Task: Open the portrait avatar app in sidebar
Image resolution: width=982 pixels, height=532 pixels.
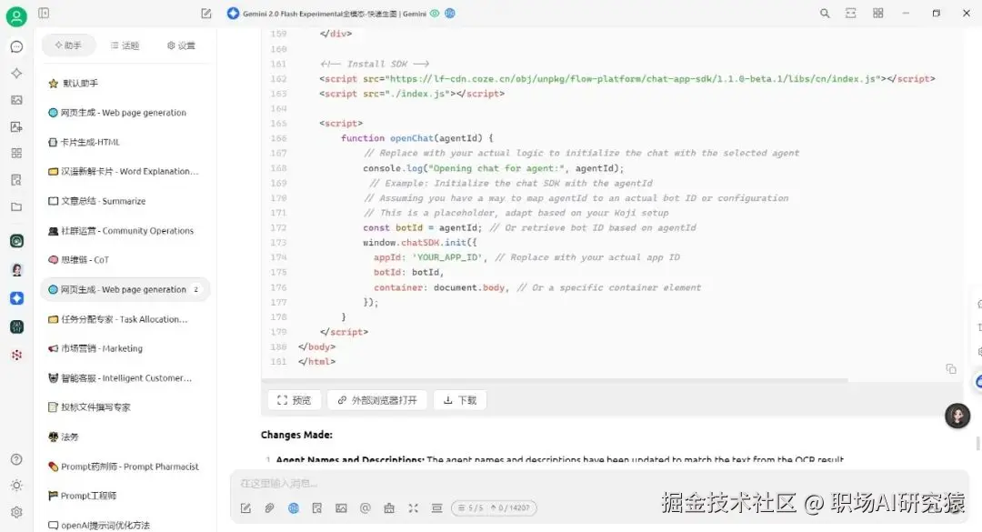Action: [x=17, y=269]
